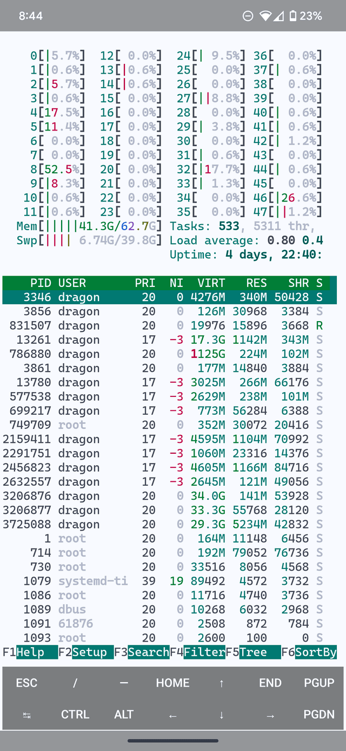
Task: Select process row with PID 3856
Action: click(170, 311)
